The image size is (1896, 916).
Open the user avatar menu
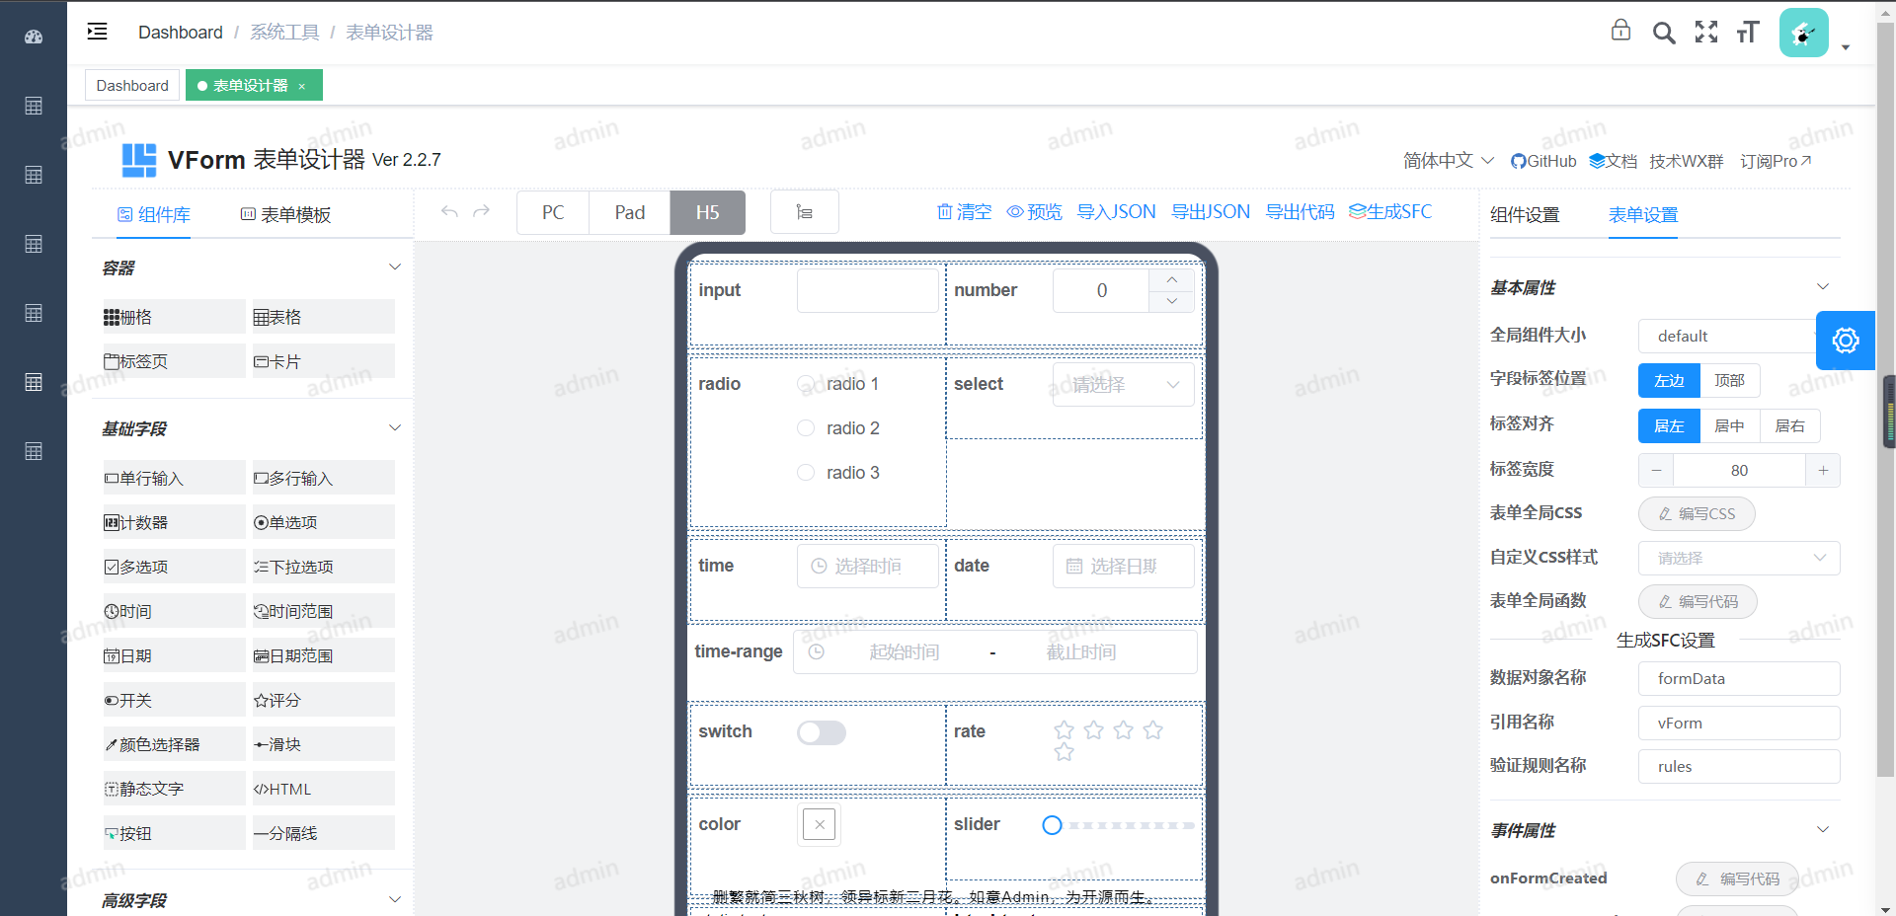(x=1804, y=34)
